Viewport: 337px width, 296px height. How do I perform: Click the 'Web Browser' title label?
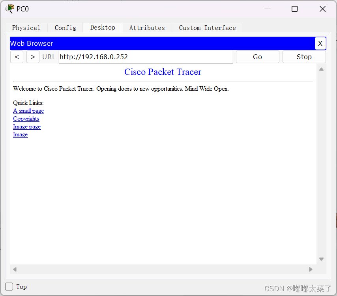[x=32, y=43]
